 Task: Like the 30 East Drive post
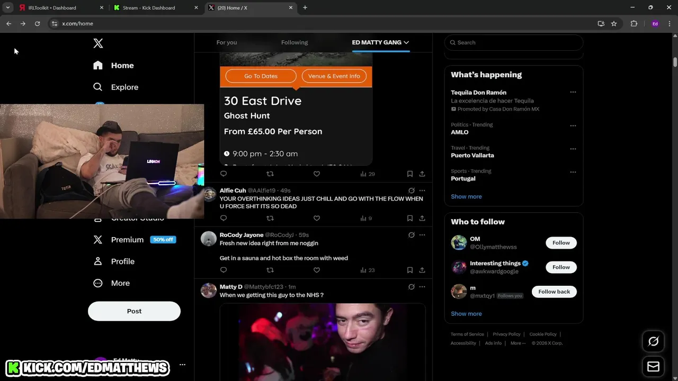coord(317,174)
